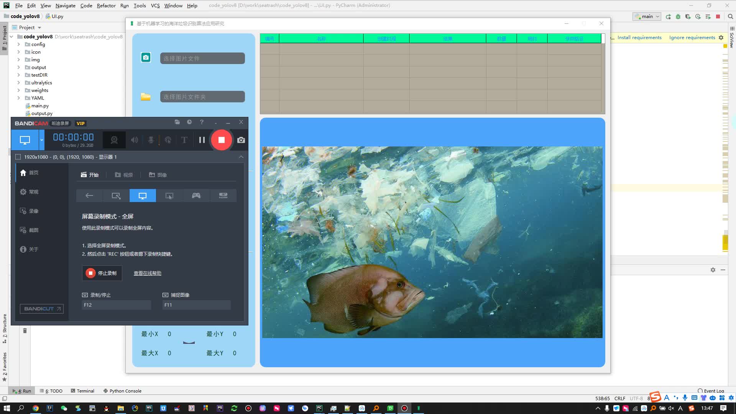Expand the config folder
Screen dimensions: 736x414
click(x=18, y=44)
